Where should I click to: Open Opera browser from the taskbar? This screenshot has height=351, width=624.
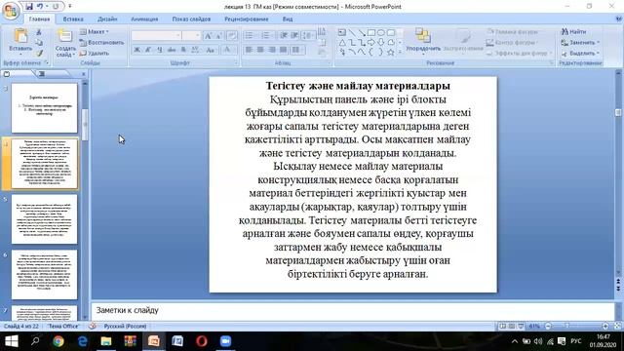(202, 341)
